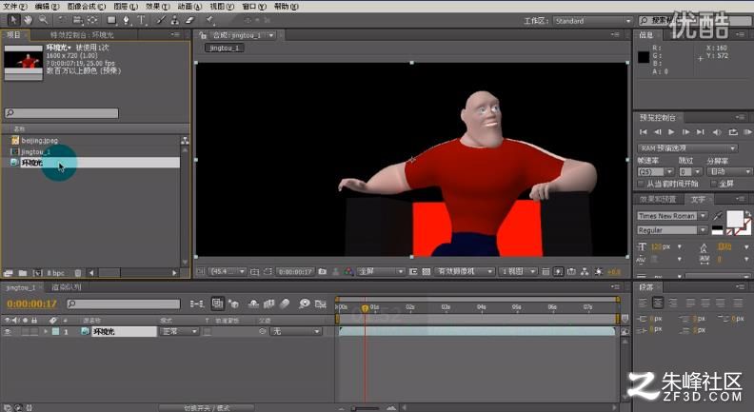Viewport: 754px width, 412px height.
Task: Click the transparency grid icon in viewer
Action: 427,271
